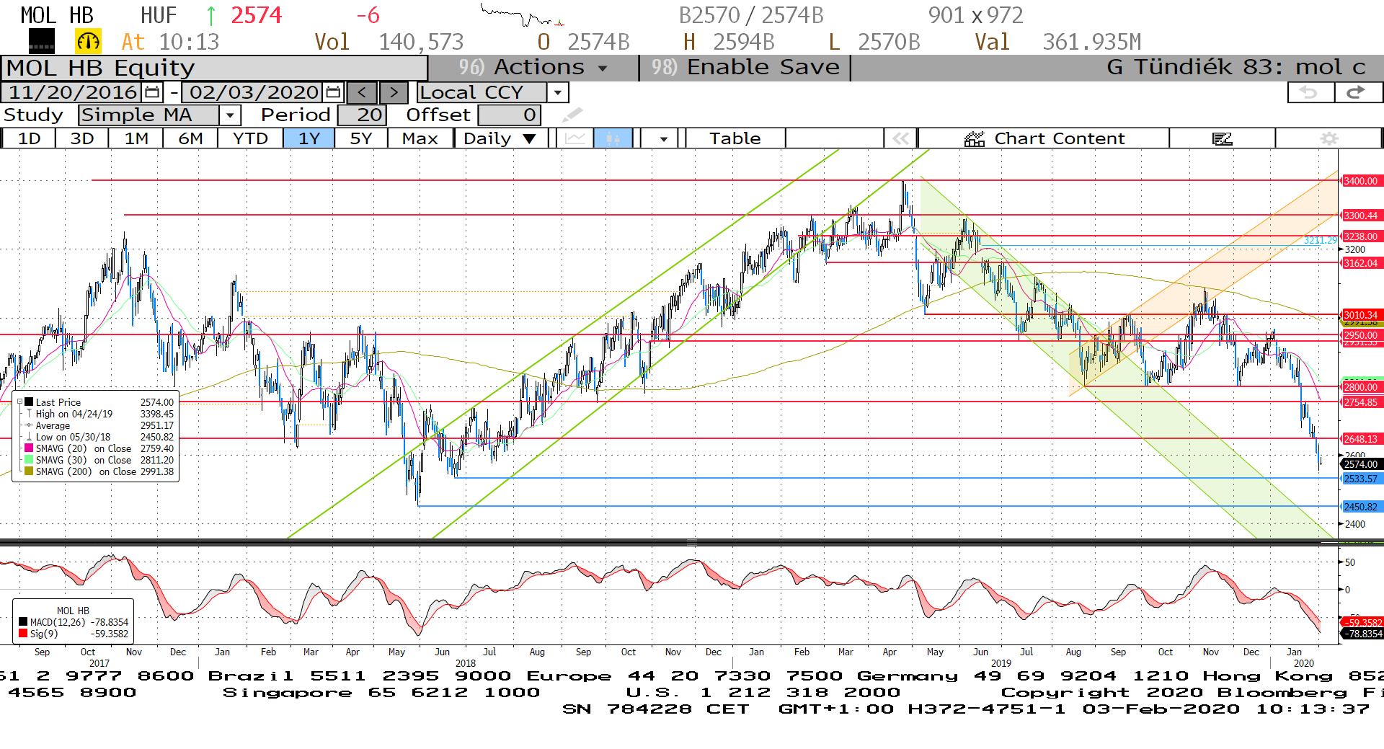Image resolution: width=1384 pixels, height=749 pixels.
Task: Click the MOL HB Equity security field
Action: tap(215, 68)
